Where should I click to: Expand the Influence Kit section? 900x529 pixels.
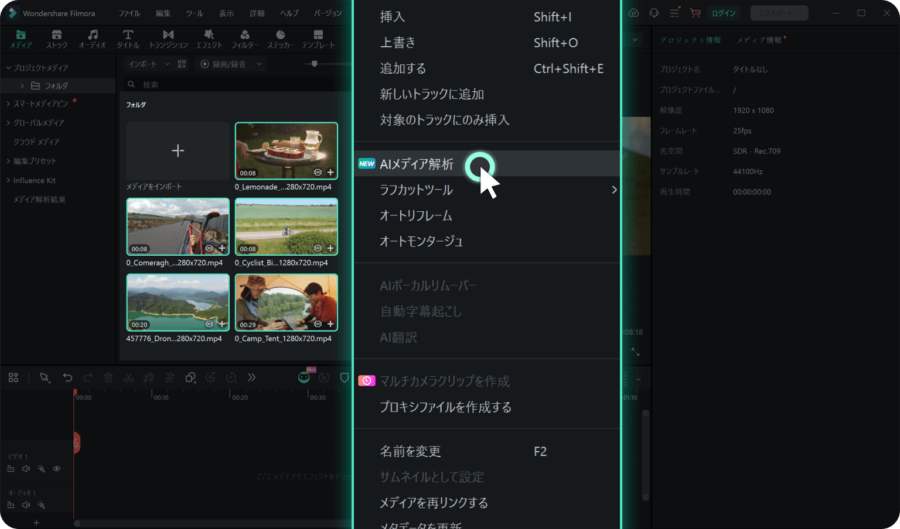click(x=8, y=180)
